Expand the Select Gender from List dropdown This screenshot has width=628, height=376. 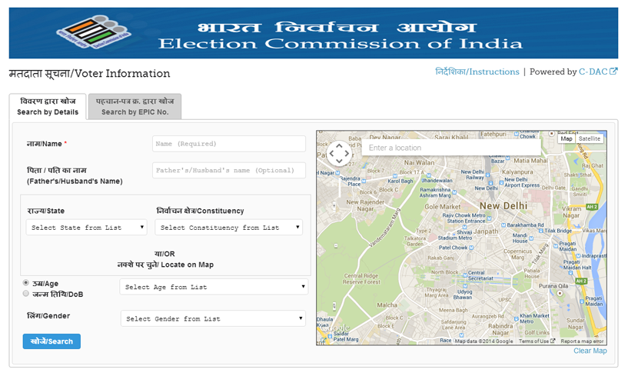214,318
